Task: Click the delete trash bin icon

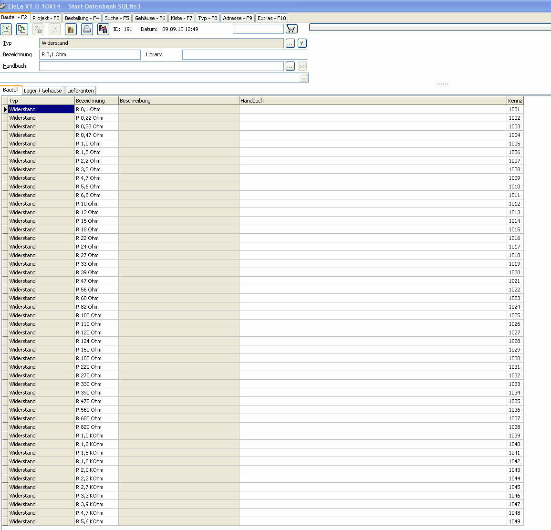Action: 71,30
